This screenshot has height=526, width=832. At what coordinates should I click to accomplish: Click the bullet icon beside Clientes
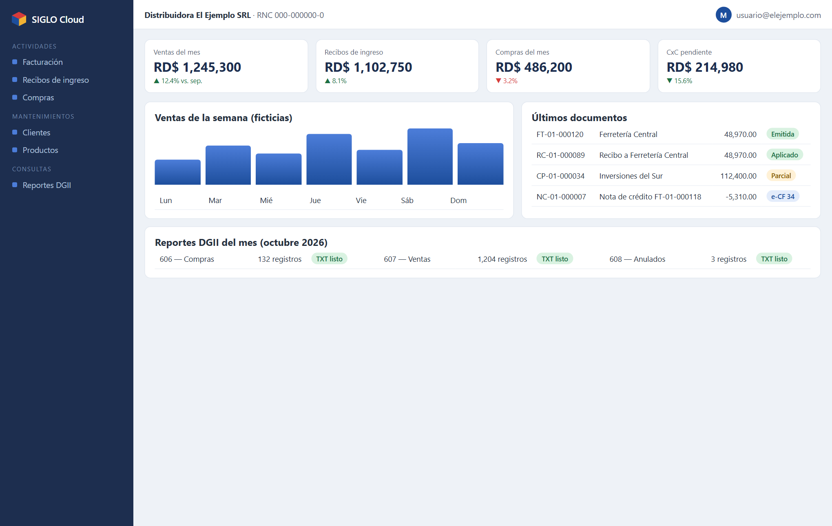tap(15, 133)
